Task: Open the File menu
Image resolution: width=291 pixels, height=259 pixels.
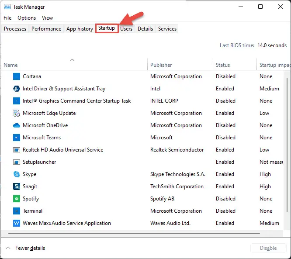Action: pos(7,18)
